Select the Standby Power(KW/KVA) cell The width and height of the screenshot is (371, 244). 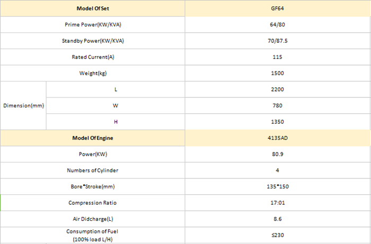(x=93, y=41)
